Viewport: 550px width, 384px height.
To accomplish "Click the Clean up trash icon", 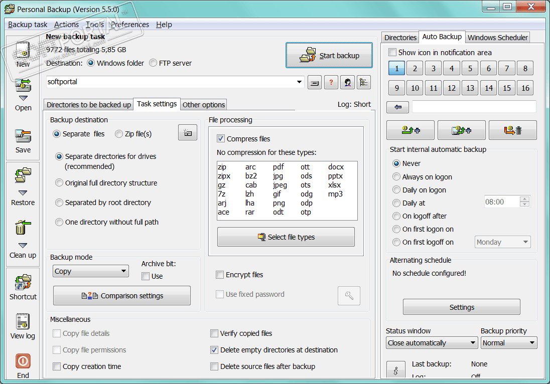I will [x=23, y=228].
